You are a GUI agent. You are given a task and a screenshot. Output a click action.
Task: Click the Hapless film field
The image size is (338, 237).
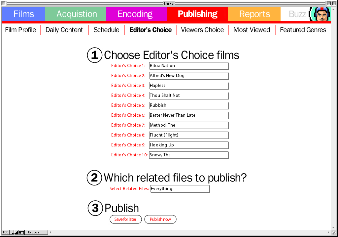(x=189, y=86)
